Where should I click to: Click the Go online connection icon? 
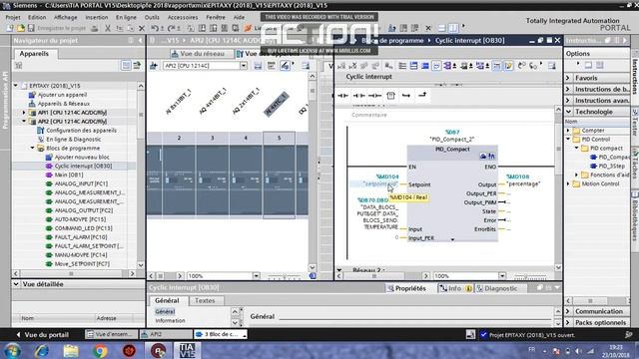click(x=248, y=28)
